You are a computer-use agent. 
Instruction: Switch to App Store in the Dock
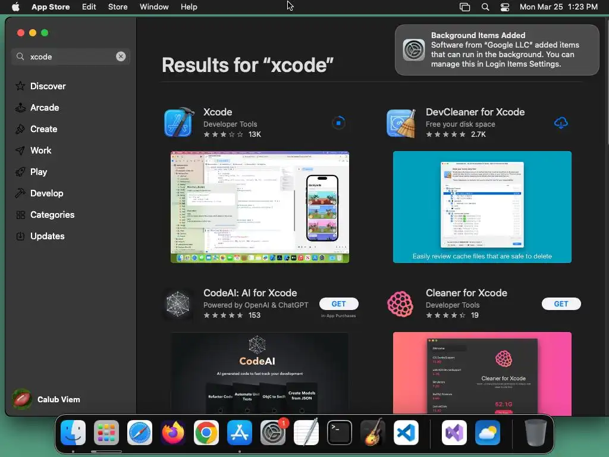click(240, 433)
